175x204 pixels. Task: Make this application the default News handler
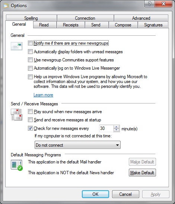[x=142, y=173]
